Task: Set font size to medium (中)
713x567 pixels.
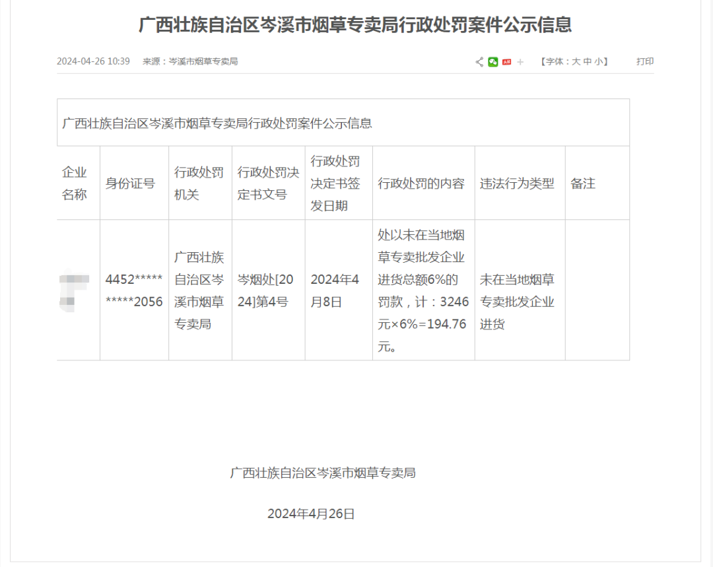Action: click(587, 61)
